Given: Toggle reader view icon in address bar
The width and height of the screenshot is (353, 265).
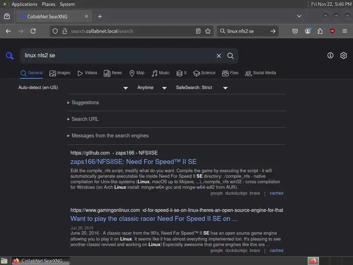Looking at the screenshot, I should coord(198,31).
